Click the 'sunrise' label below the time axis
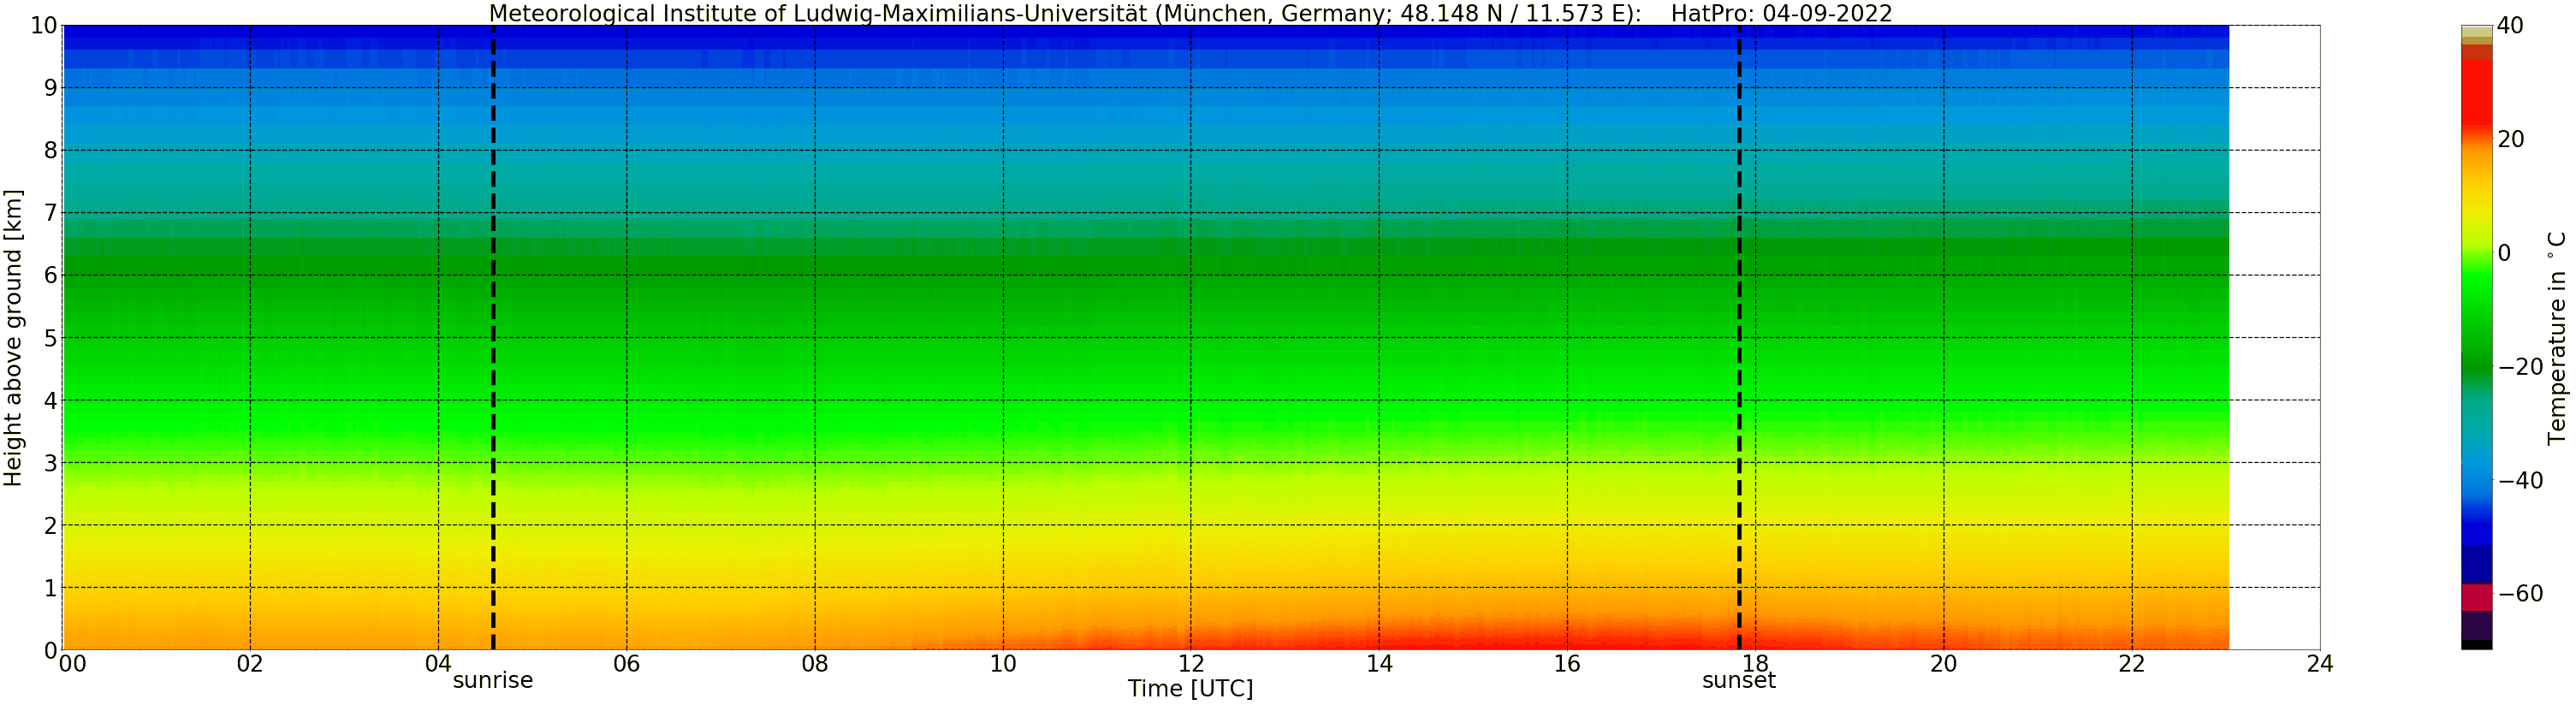This screenshot has width=2576, height=705. pyautogui.click(x=493, y=681)
